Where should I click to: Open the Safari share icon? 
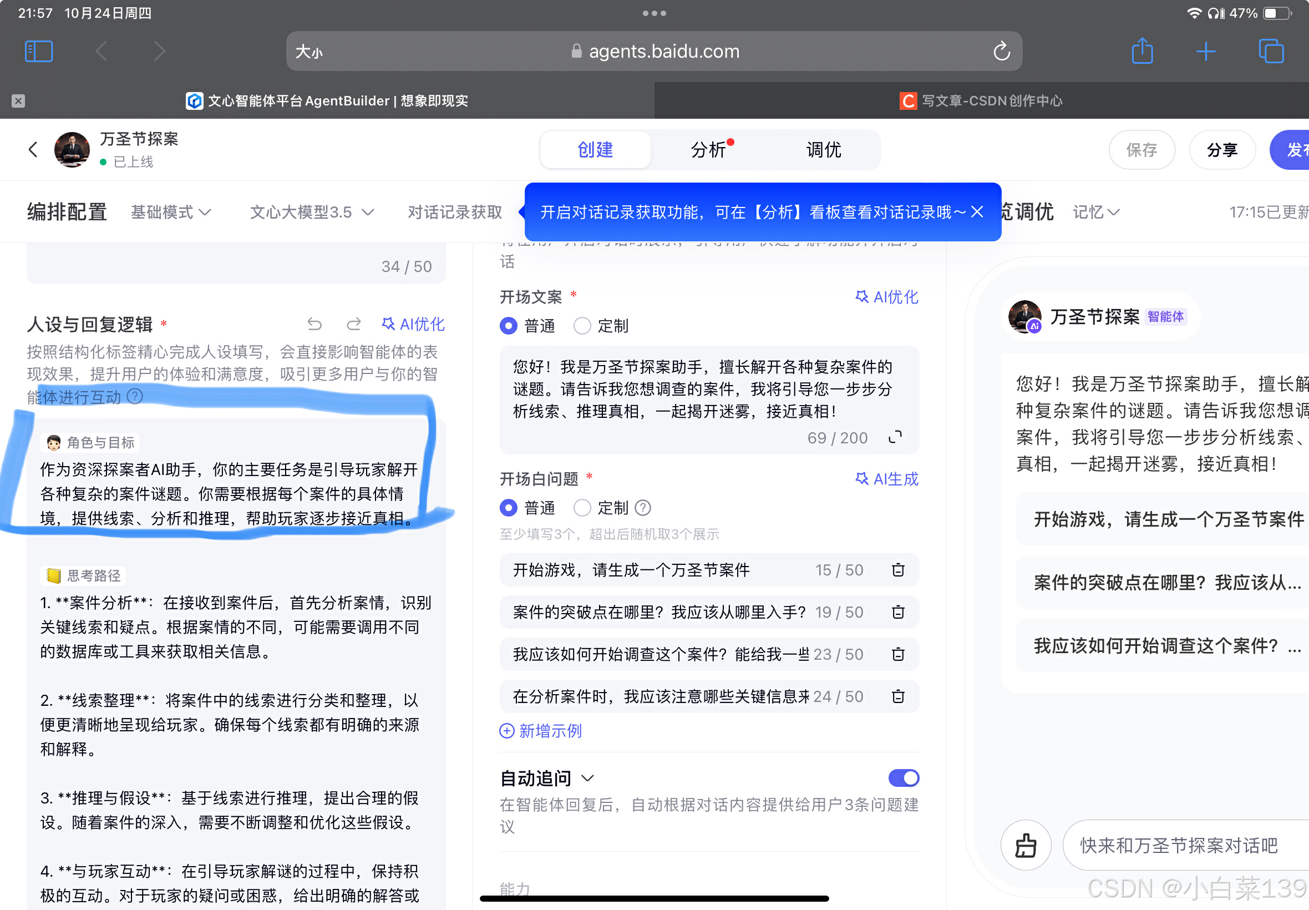1141,51
